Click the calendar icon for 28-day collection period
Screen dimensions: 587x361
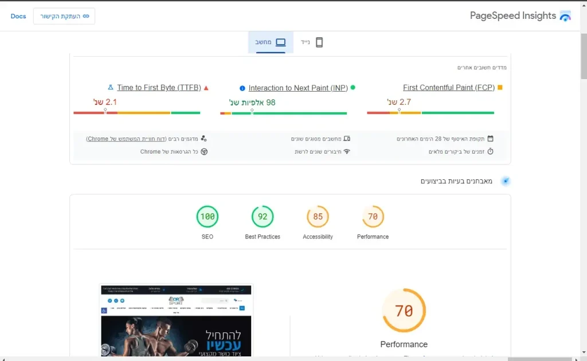point(491,139)
